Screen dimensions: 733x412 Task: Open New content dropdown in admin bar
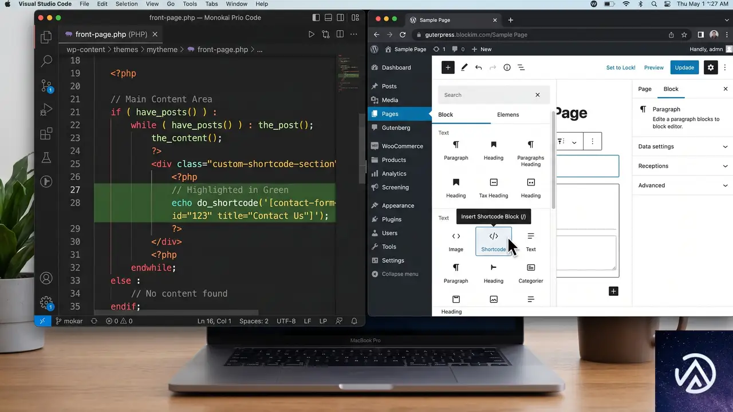pyautogui.click(x=481, y=49)
